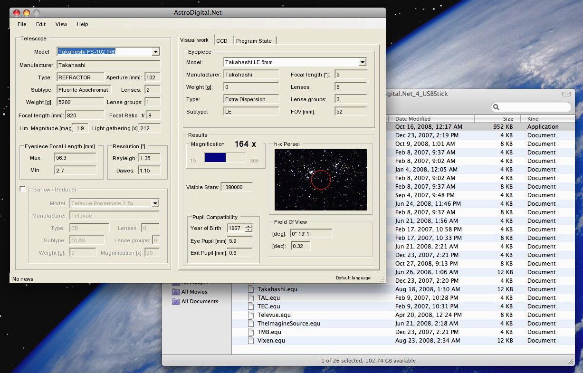This screenshot has width=583, height=373.
Task: Select Vixen.equ file name in Finder
Action: point(271,340)
